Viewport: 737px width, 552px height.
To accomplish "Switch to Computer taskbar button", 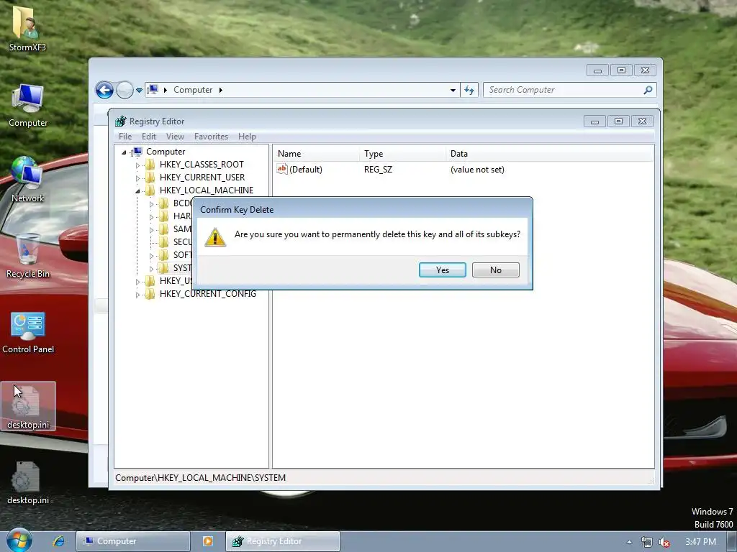I will point(133,541).
